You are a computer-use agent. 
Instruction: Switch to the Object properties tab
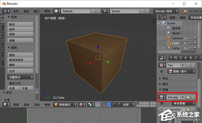(x=191, y=58)
